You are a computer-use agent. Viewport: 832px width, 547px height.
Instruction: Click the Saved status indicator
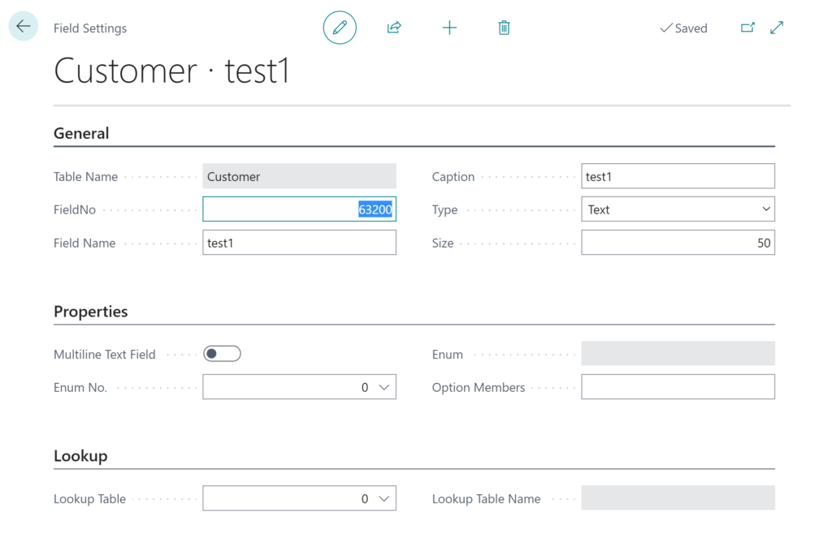click(683, 28)
